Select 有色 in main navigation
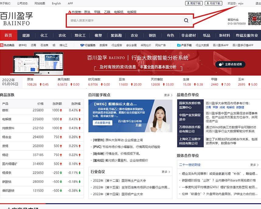 170,35
